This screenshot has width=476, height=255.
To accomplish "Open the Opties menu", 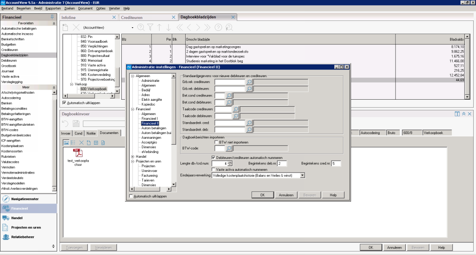I will pyautogui.click(x=101, y=8).
